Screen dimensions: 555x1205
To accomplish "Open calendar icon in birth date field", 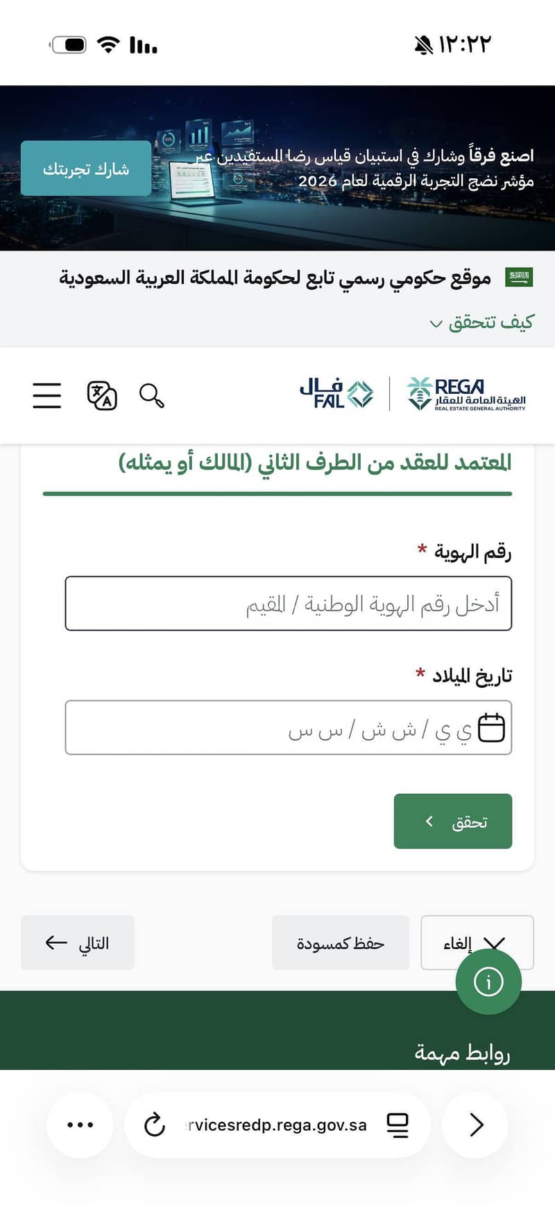I will tap(491, 728).
